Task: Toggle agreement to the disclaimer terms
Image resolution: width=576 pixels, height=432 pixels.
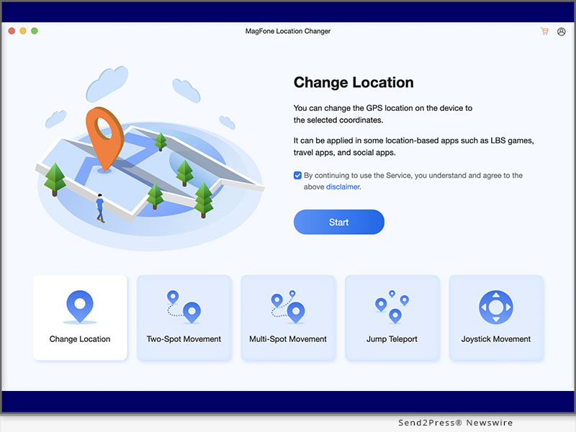Action: pos(297,175)
